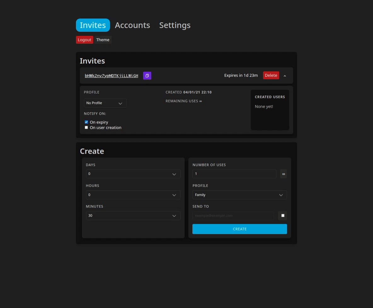Select the Invites tab

pyautogui.click(x=93, y=25)
